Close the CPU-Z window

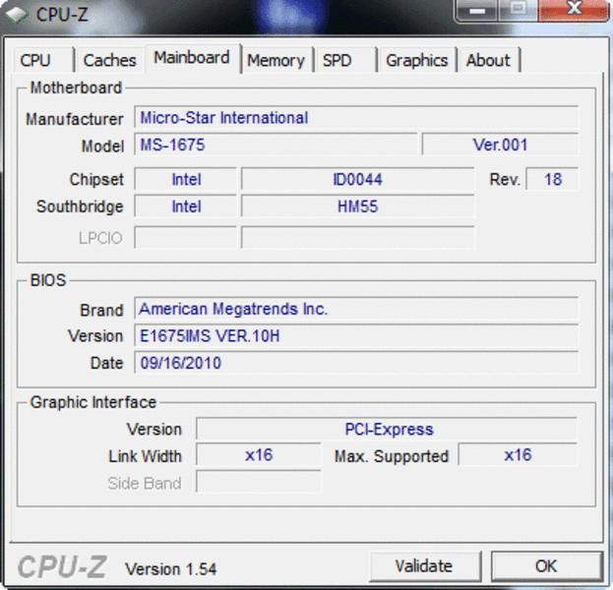pyautogui.click(x=574, y=10)
